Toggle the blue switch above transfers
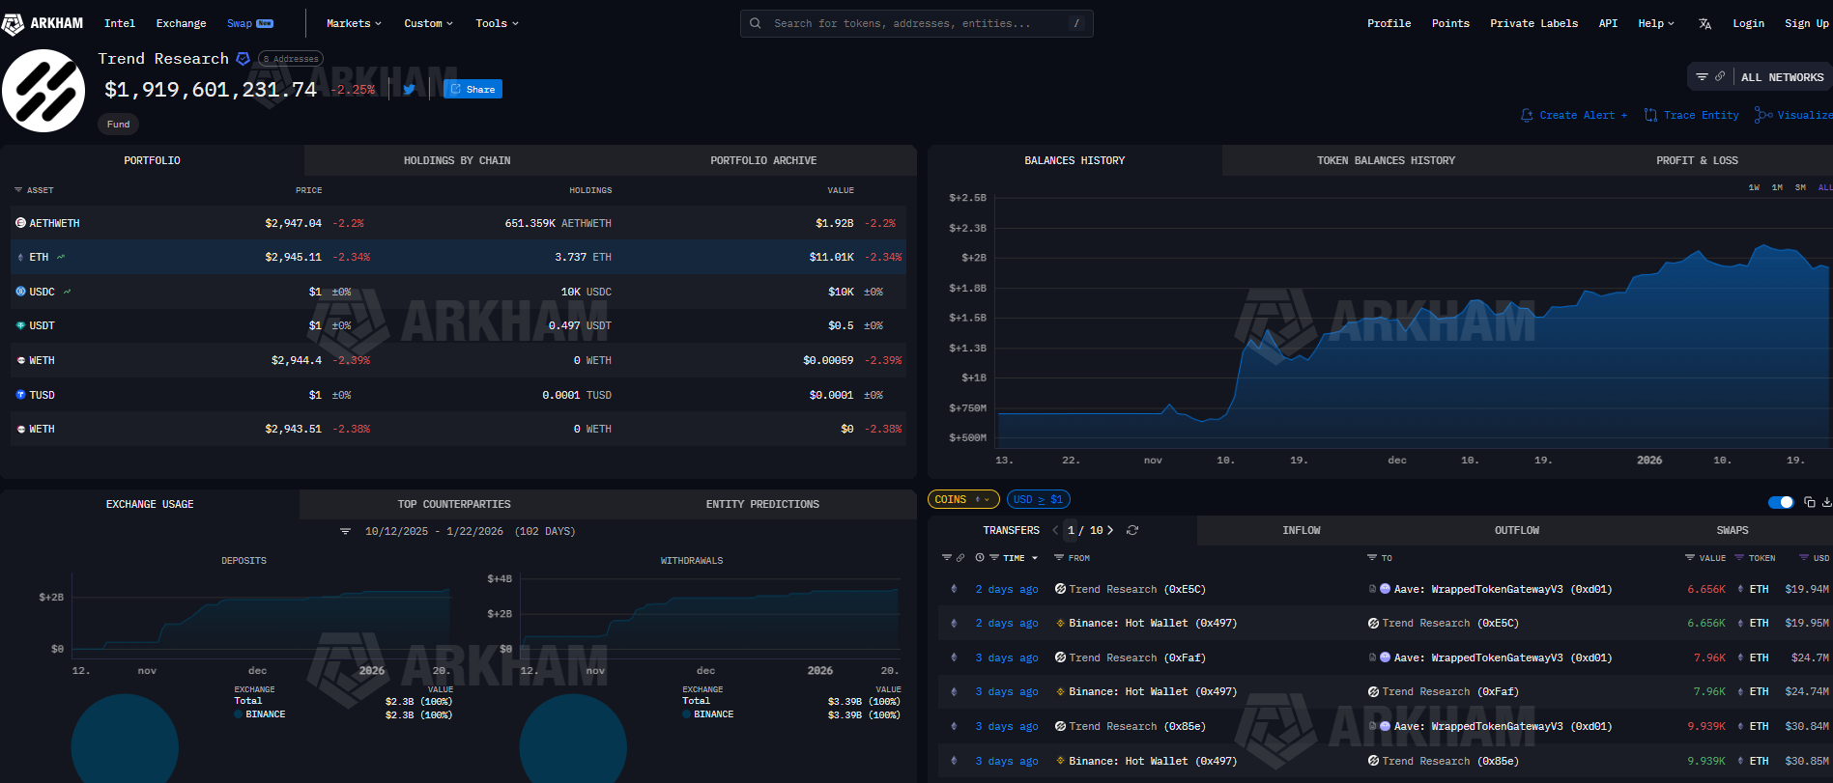The height and width of the screenshot is (783, 1833). [1780, 502]
